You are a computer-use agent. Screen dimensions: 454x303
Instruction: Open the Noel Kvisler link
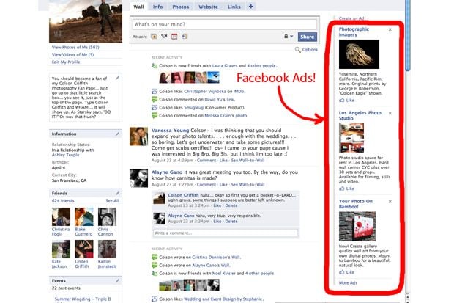point(224,274)
